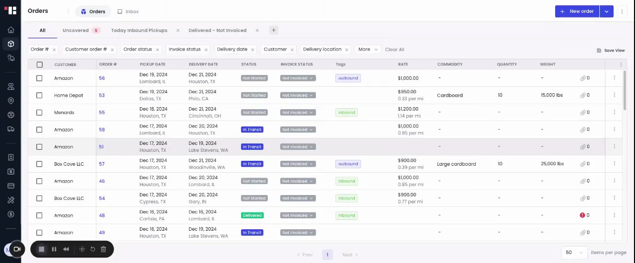Open the steering wheel drivers icon
The width and height of the screenshot is (635, 263).
click(x=11, y=115)
